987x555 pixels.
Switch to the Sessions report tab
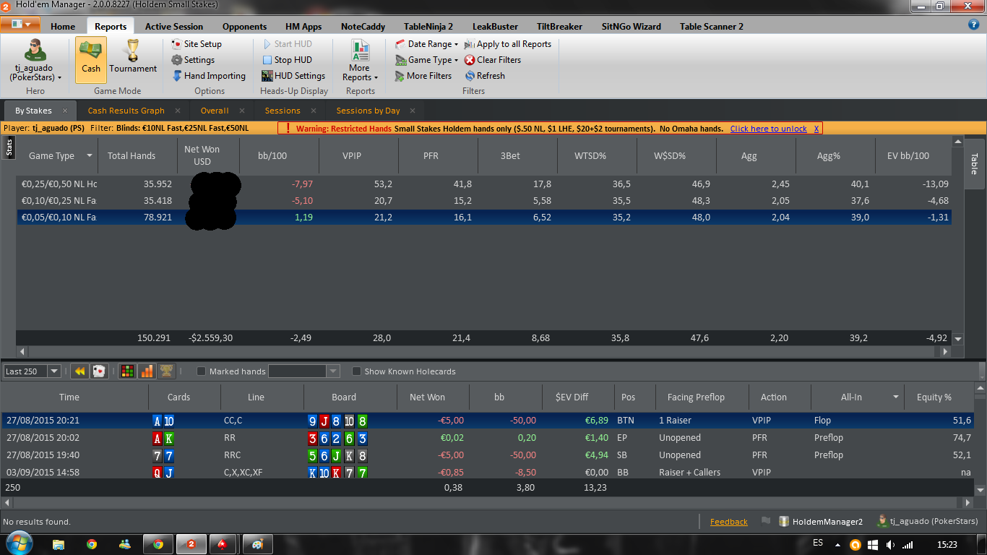pos(283,111)
